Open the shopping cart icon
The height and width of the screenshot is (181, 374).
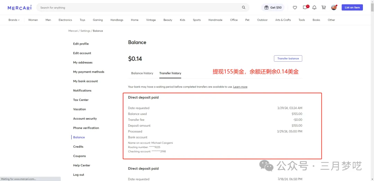(x=324, y=7)
